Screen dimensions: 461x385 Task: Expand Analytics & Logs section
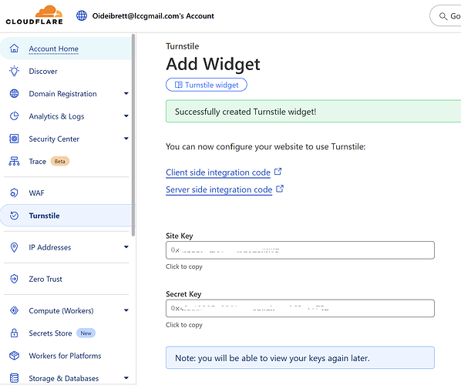[x=126, y=116]
